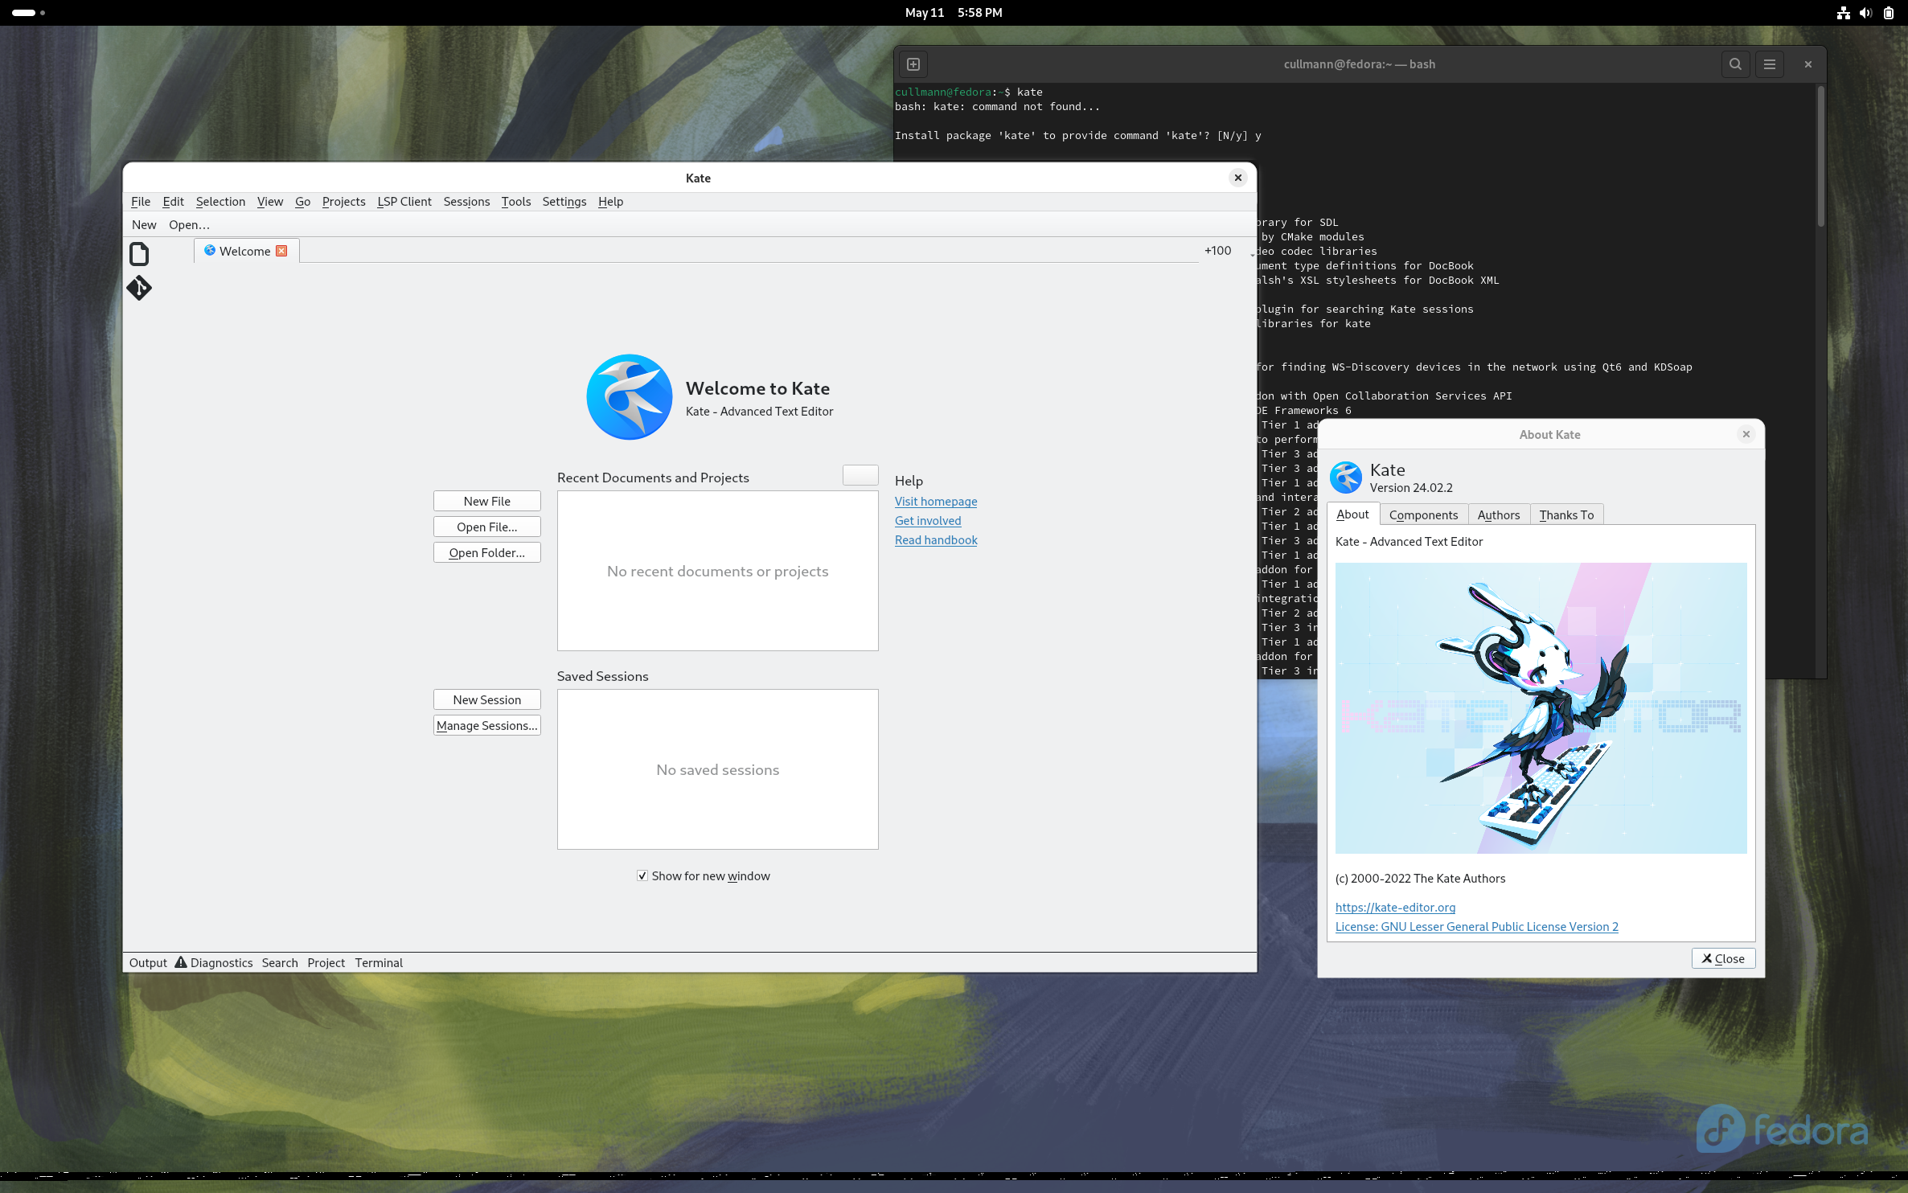Screen dimensions: 1908x1193
Task: Open the GNU Lesser General Public License link
Action: click(1476, 926)
